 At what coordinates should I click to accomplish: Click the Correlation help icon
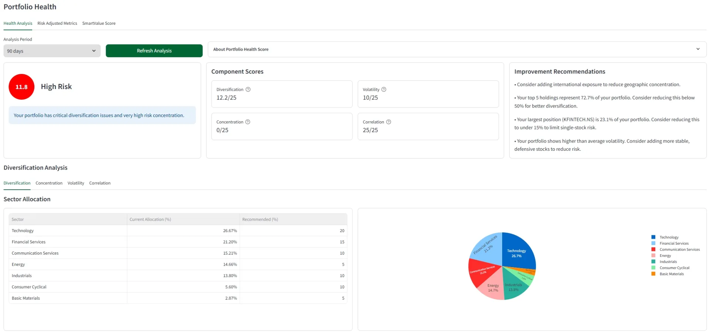pyautogui.click(x=389, y=122)
